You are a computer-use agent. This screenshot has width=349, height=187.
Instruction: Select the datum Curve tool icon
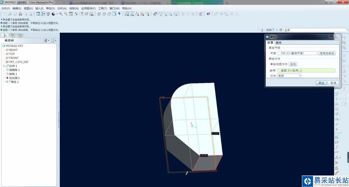336,152
